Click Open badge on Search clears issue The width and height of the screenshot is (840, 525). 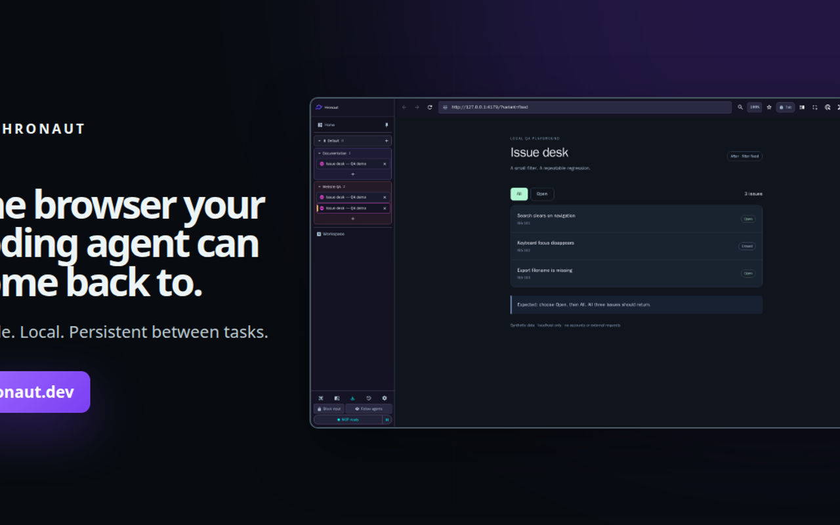pyautogui.click(x=748, y=219)
